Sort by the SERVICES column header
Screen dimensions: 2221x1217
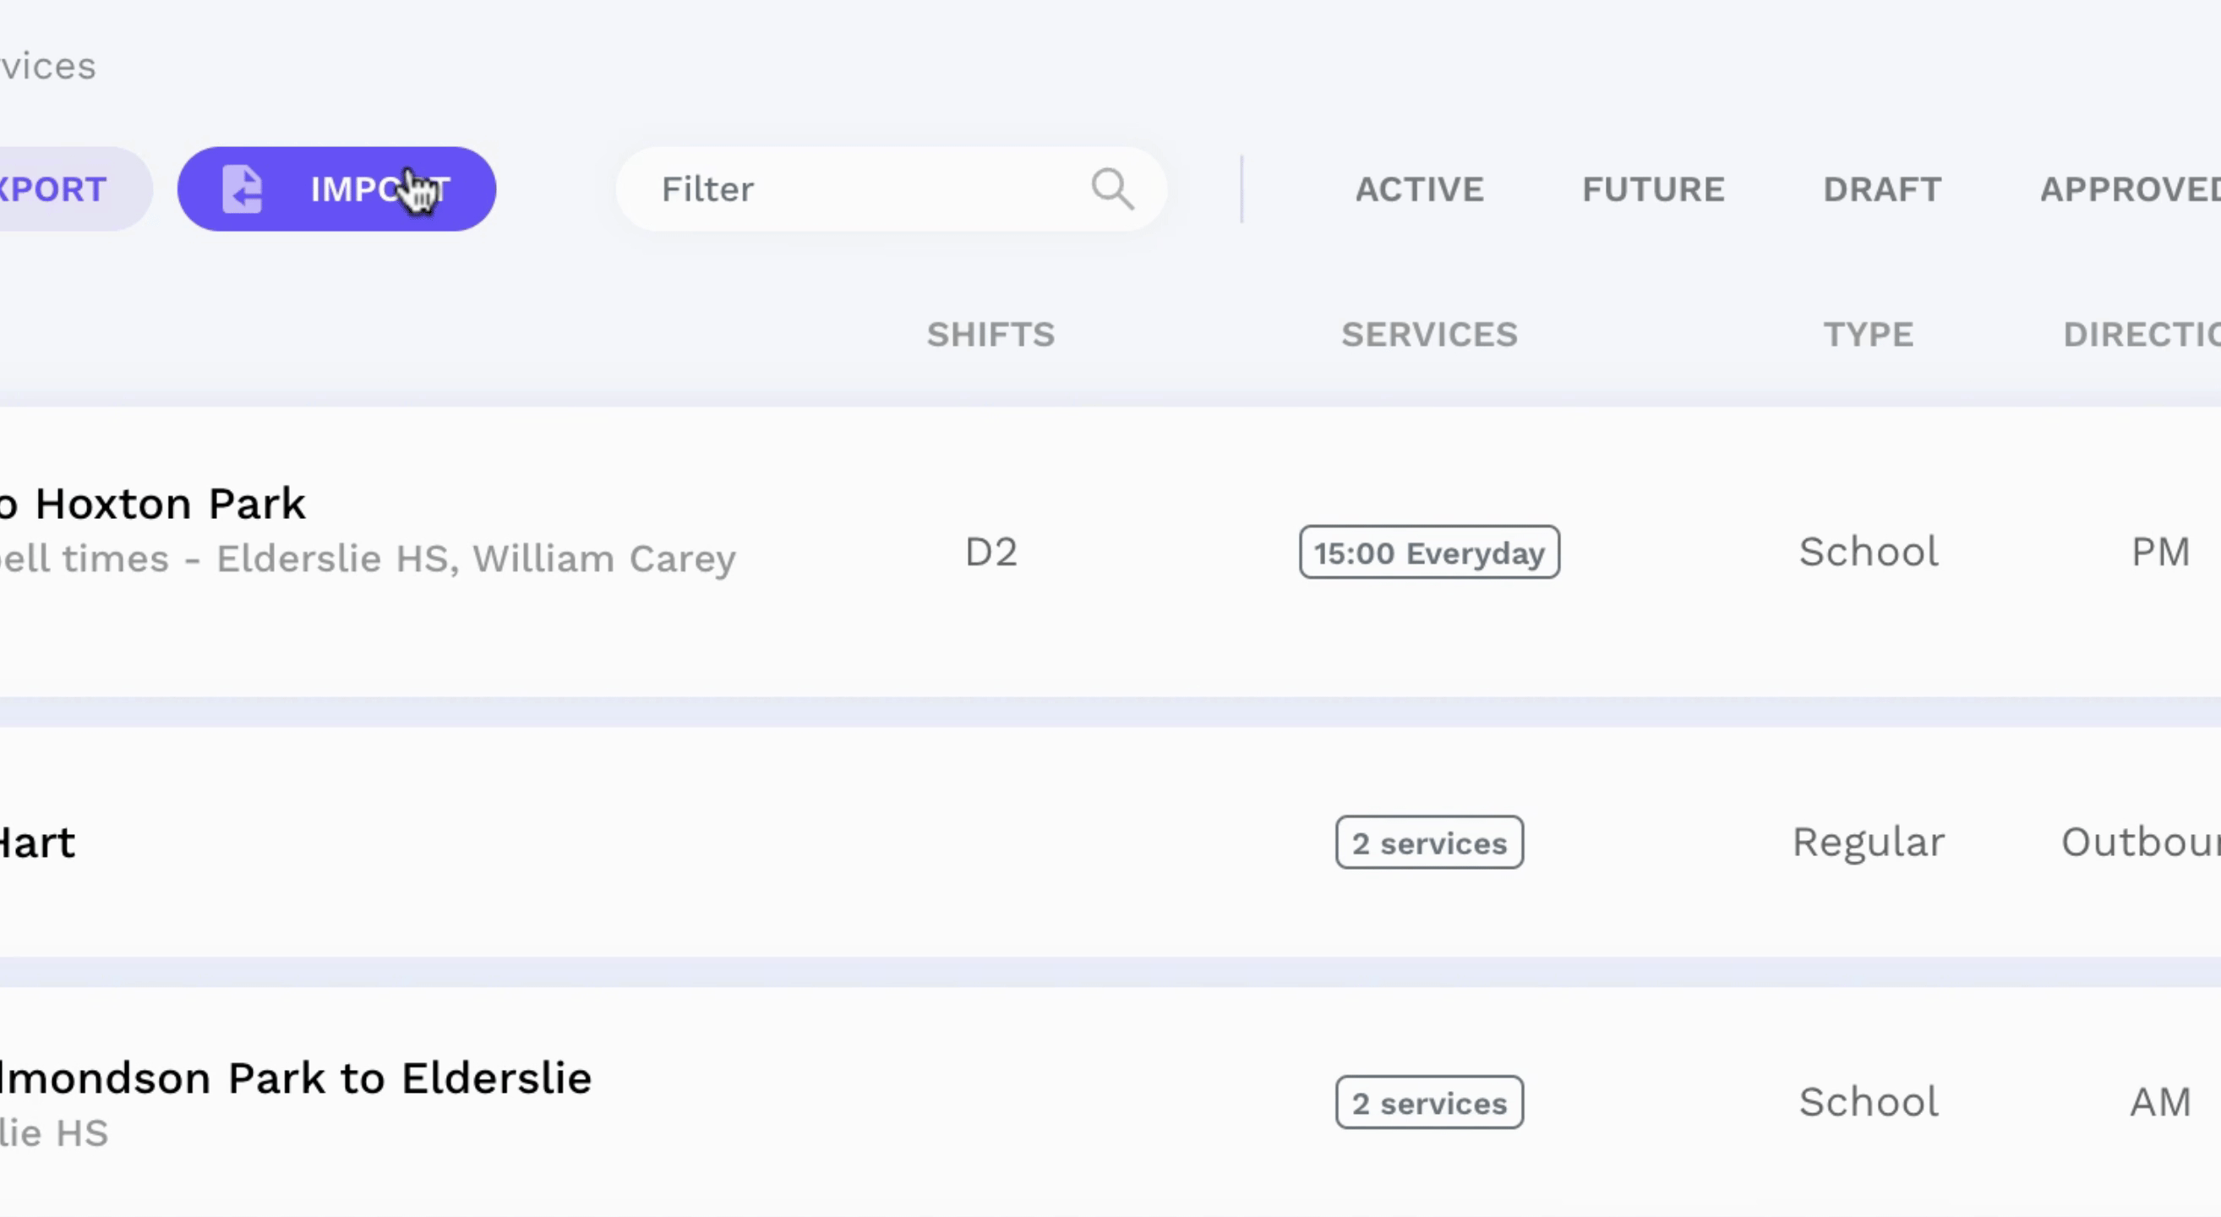(x=1429, y=335)
